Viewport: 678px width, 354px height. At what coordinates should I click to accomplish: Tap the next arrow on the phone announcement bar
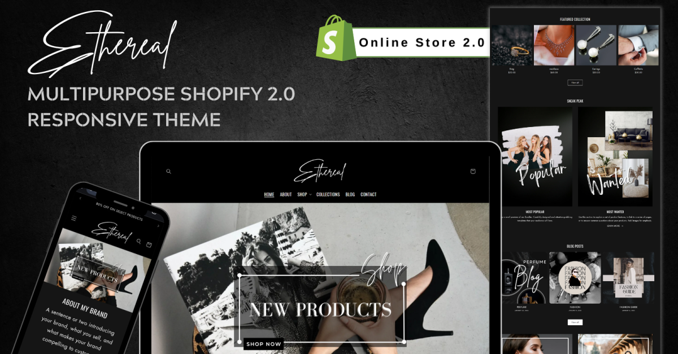(158, 225)
